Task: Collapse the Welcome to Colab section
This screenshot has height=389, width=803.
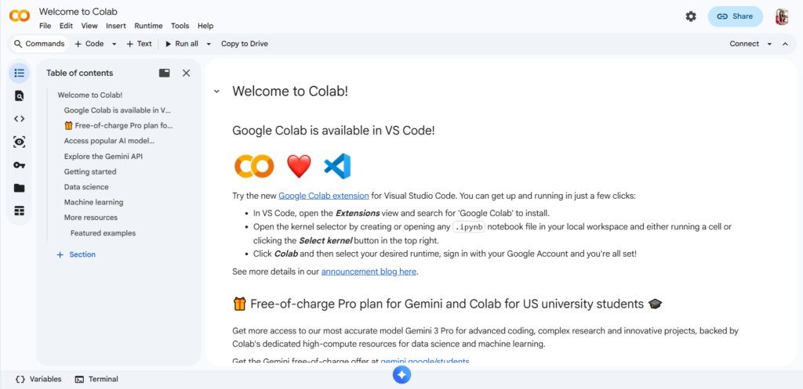Action: tap(216, 92)
